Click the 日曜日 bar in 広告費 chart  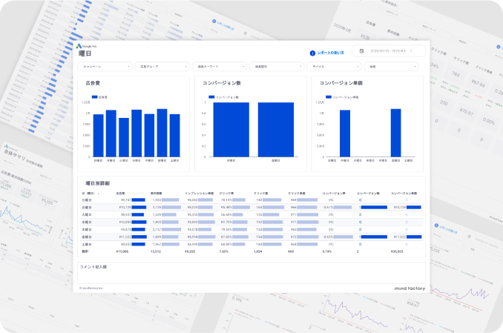pos(98,136)
